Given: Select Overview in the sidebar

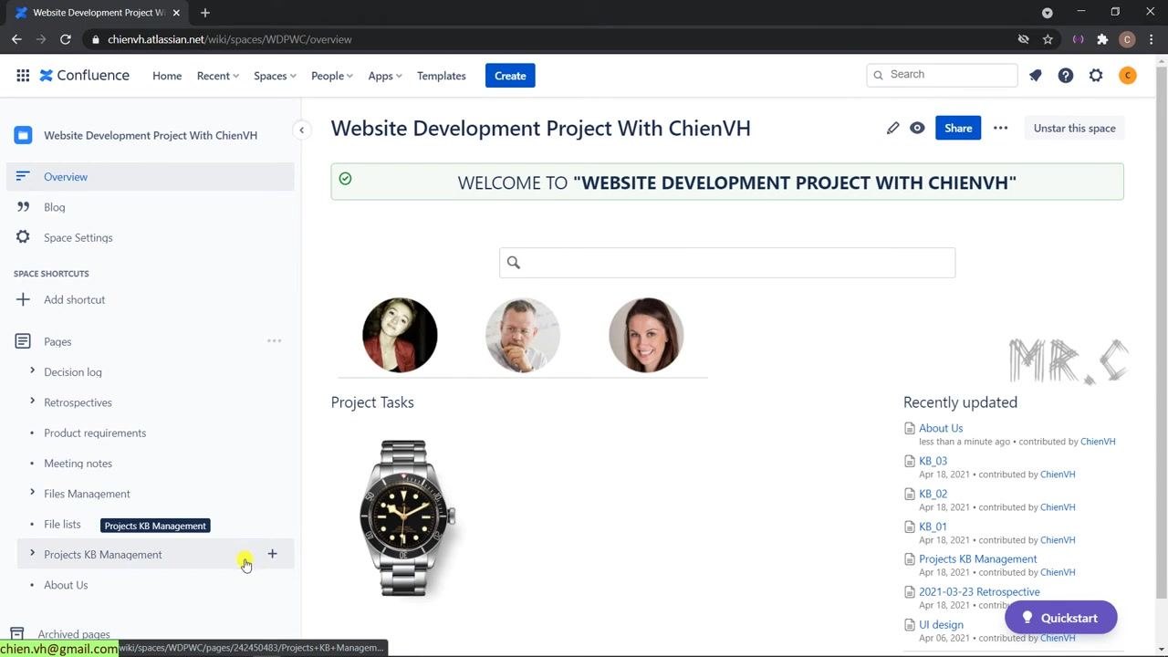Looking at the screenshot, I should point(151,177).
